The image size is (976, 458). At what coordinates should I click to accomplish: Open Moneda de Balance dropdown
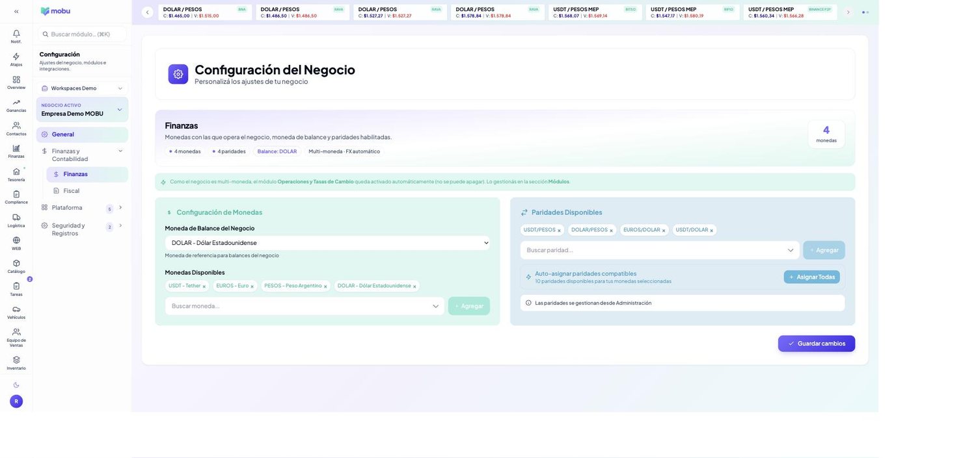point(327,243)
